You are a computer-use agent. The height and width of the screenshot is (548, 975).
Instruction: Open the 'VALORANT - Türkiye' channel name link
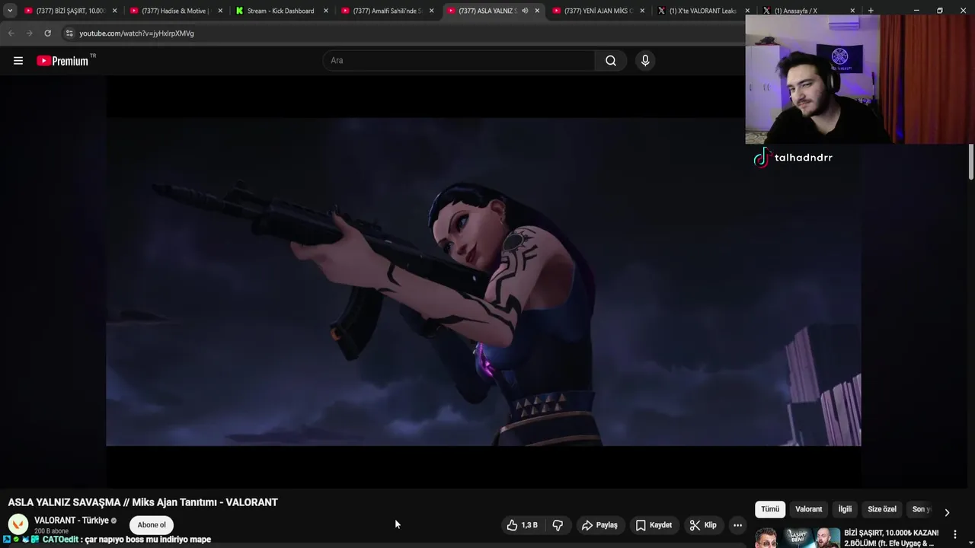coord(72,521)
